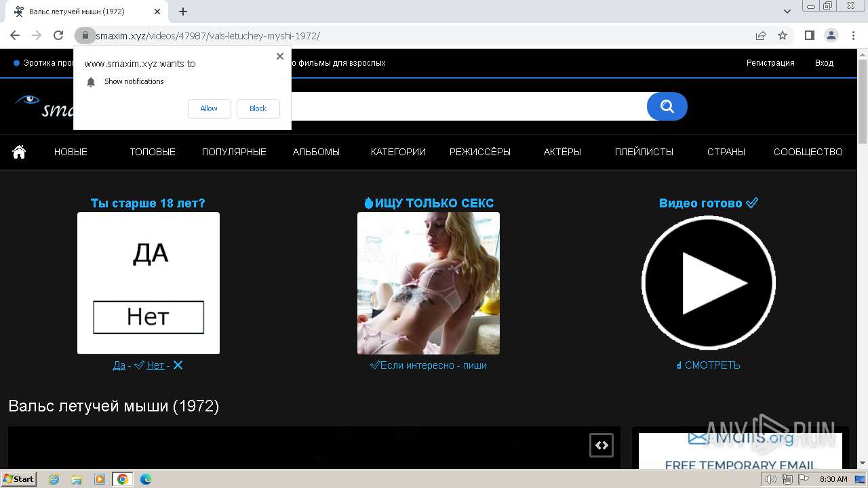868x488 pixels.
Task: Open Windows Media Player from the taskbar
Action: click(x=100, y=479)
